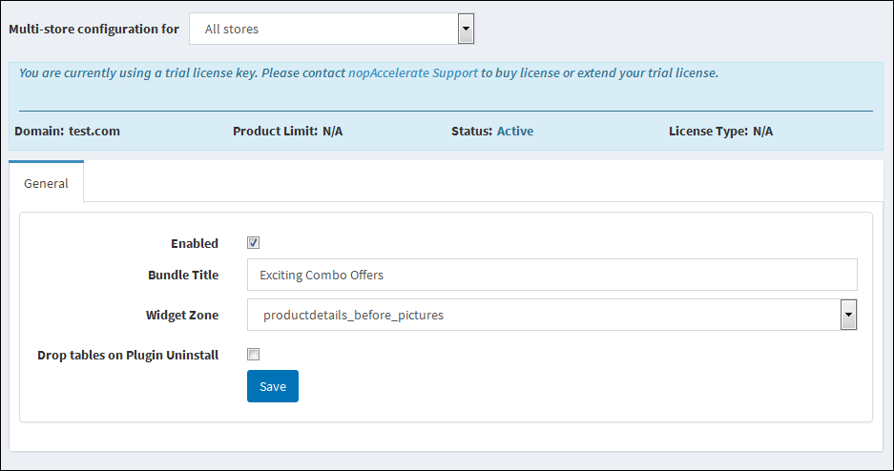Click the 'Widget Zone' field label
The height and width of the screenshot is (471, 894).
pos(182,315)
